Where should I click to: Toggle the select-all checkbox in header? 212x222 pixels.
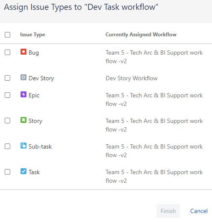coord(7,35)
